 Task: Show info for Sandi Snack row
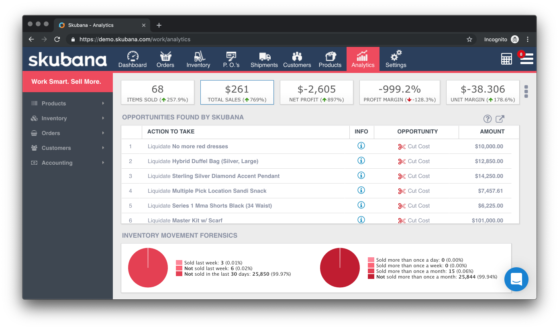[361, 190]
